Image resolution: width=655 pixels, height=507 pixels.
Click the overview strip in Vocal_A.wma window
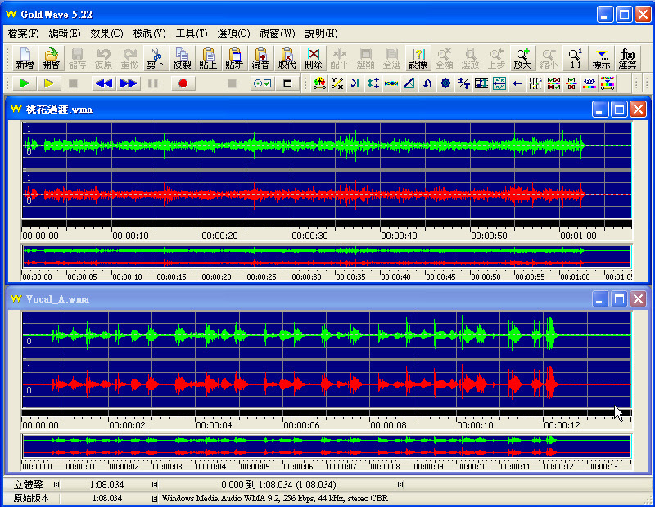click(x=327, y=446)
